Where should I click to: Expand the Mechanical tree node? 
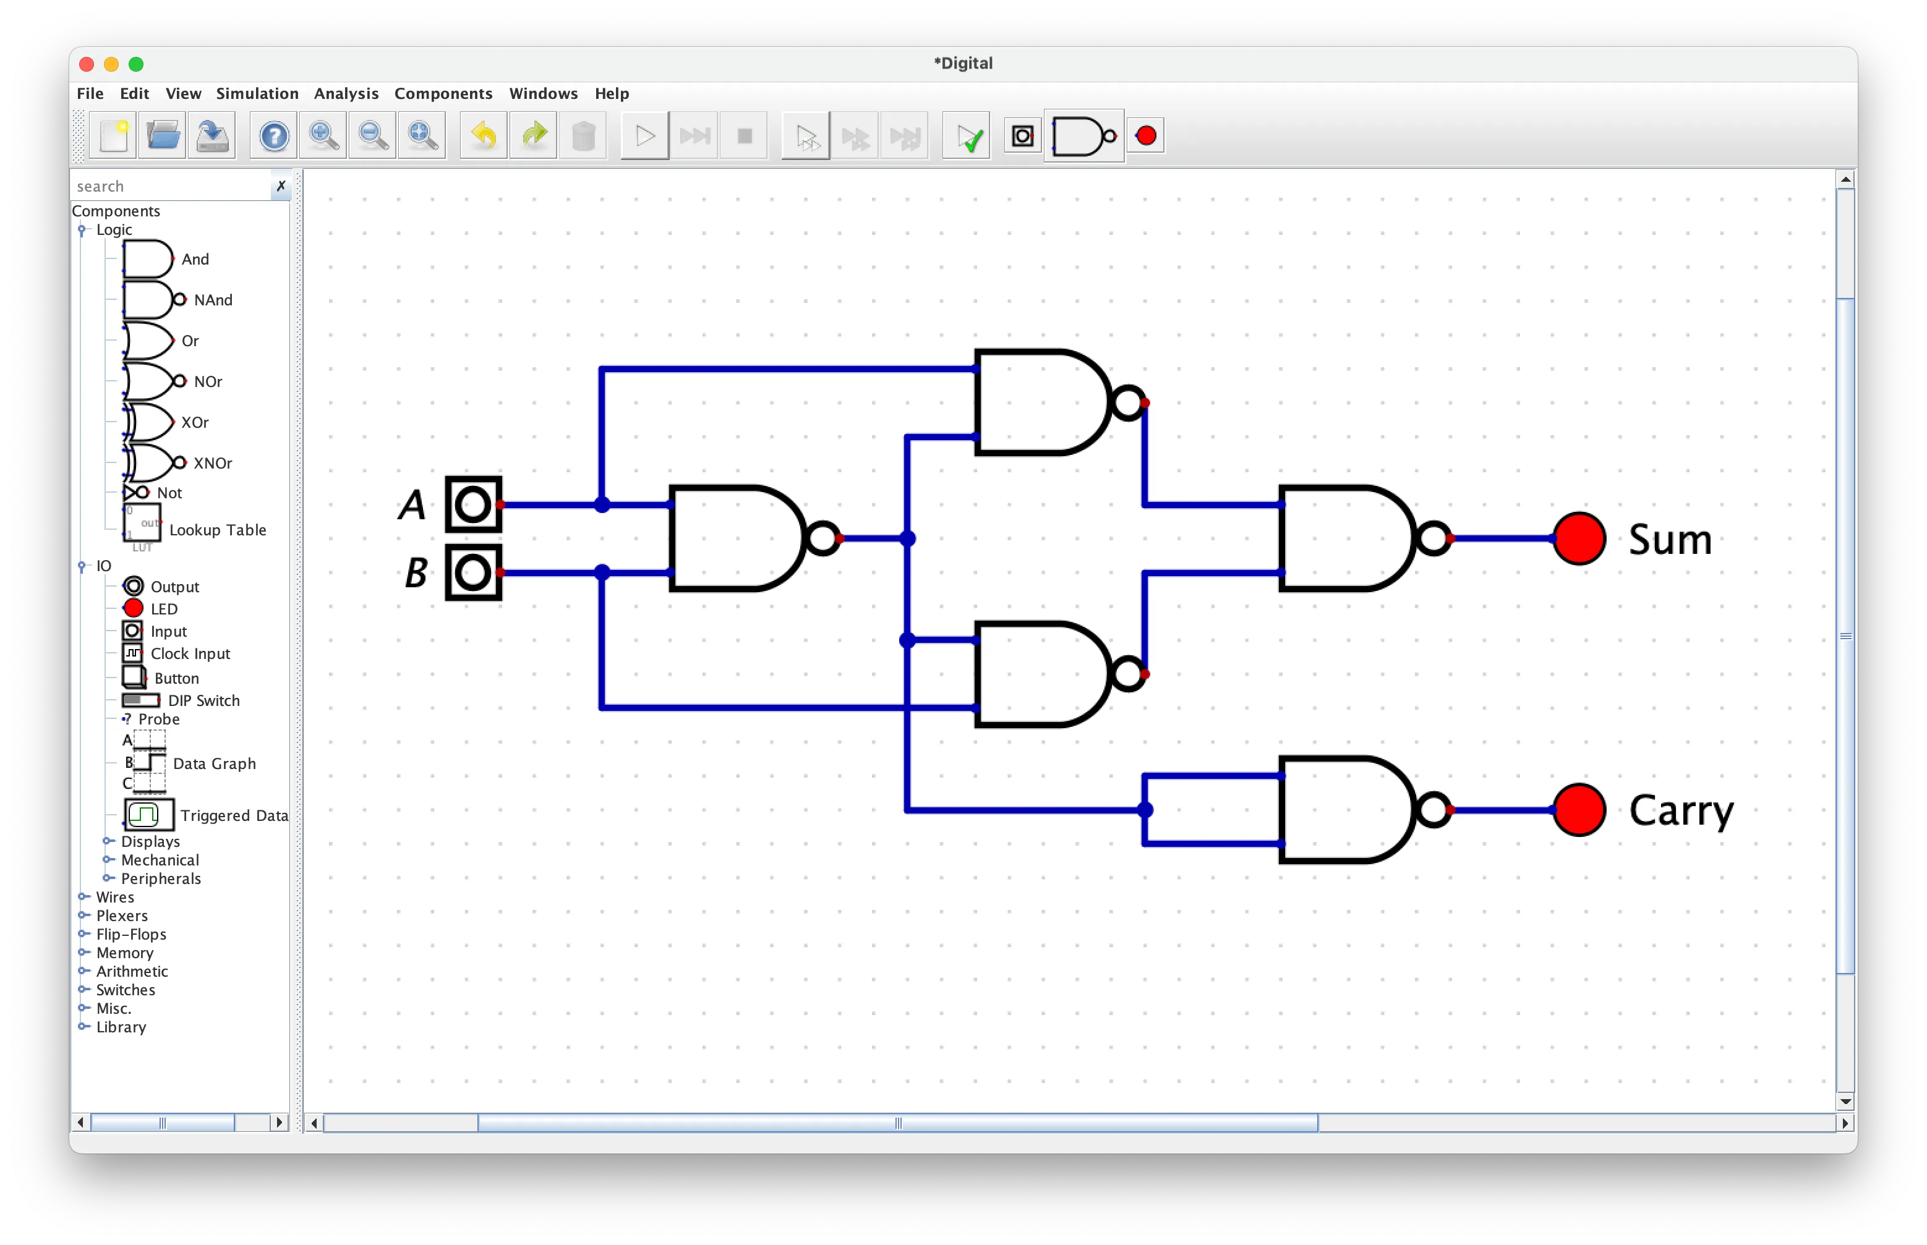tap(108, 860)
